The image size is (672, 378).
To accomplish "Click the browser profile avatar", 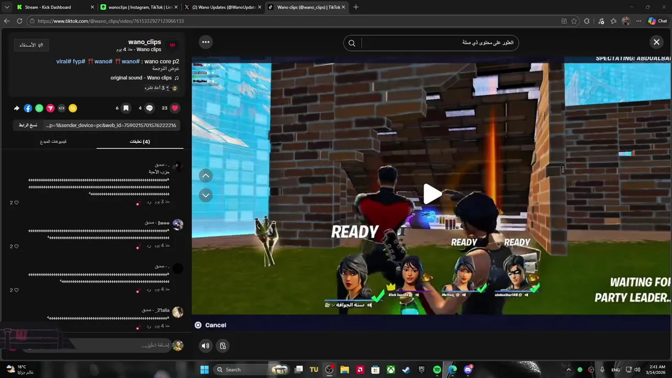I will (626, 21).
